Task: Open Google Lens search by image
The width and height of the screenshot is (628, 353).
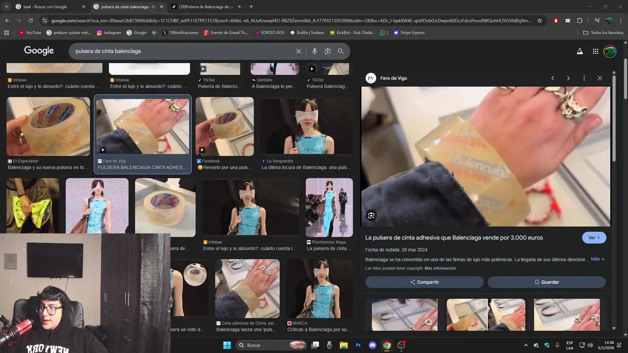Action: point(328,51)
